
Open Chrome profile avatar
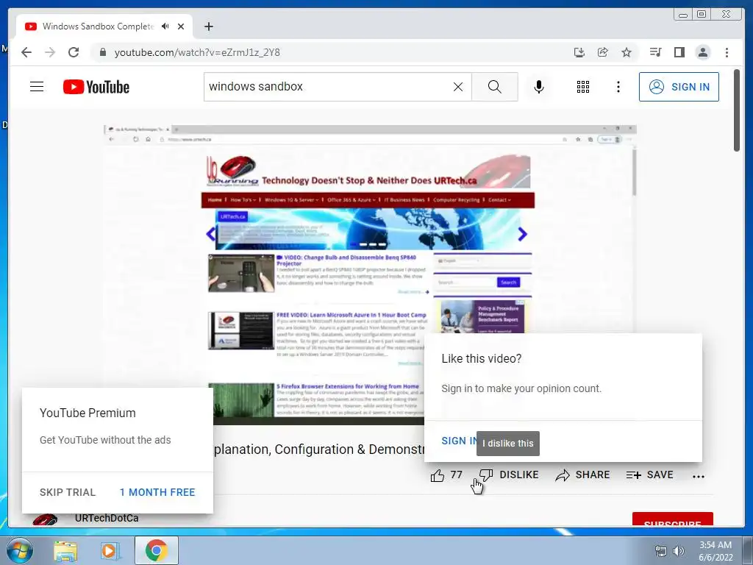tap(702, 52)
